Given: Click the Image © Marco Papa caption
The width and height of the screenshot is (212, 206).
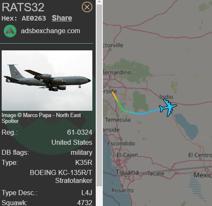Looking at the screenshot, I should pos(41,118).
